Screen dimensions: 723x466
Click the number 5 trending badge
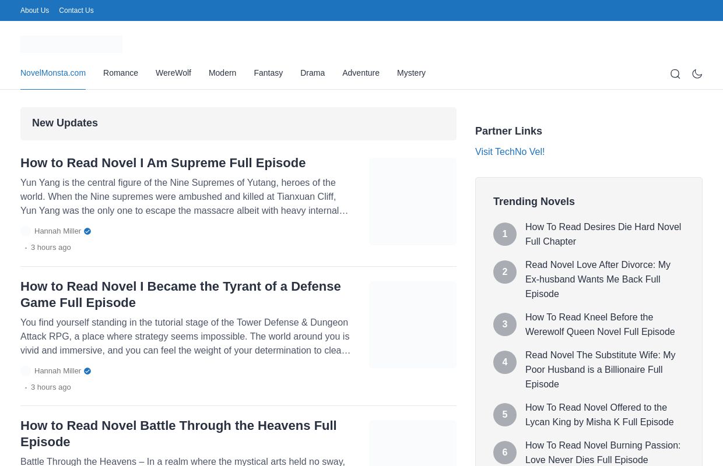pyautogui.click(x=505, y=415)
